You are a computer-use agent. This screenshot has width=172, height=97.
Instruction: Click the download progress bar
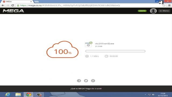(115, 51)
